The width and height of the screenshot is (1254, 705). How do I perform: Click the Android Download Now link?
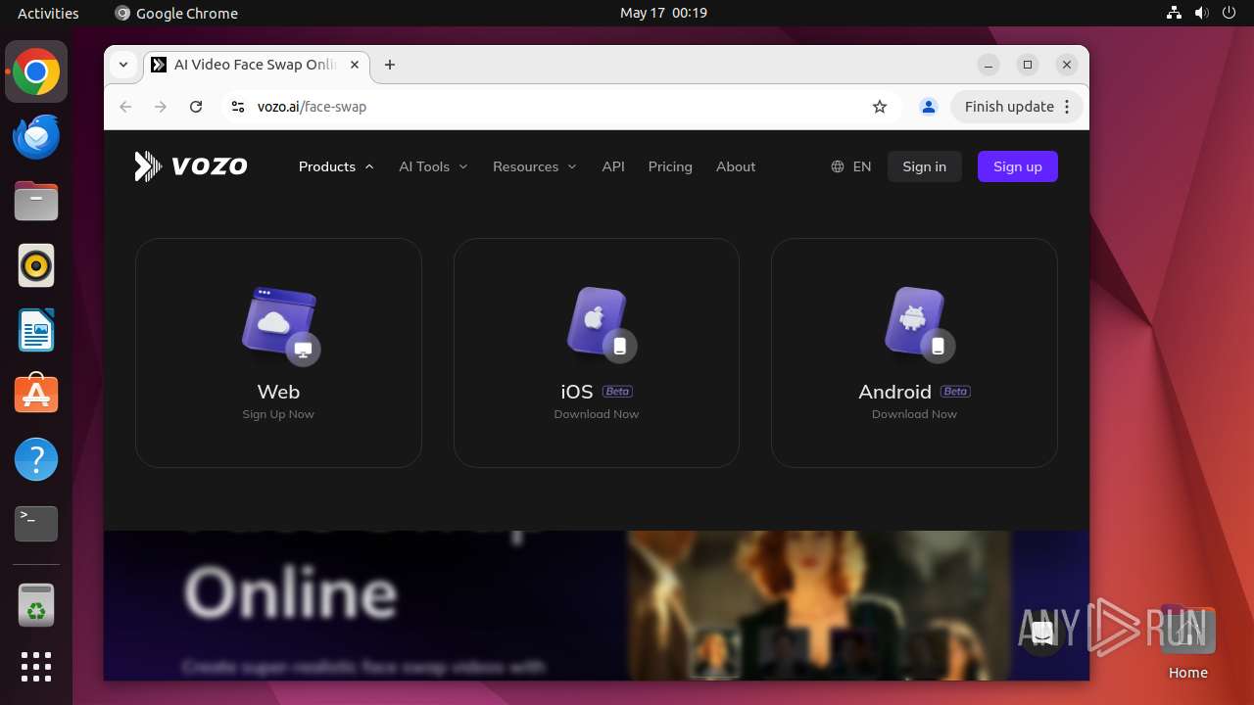pyautogui.click(x=914, y=414)
